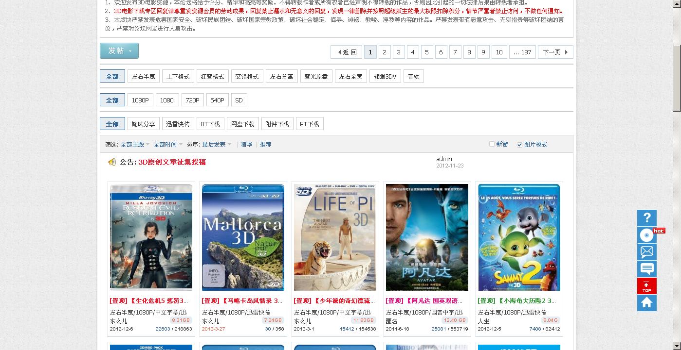681x350 pixels.
Task: Click the admin author name
Action: [444, 159]
